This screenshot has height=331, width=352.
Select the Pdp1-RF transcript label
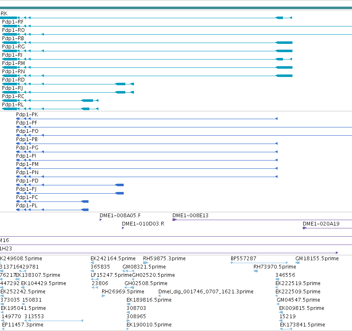click(x=12, y=22)
